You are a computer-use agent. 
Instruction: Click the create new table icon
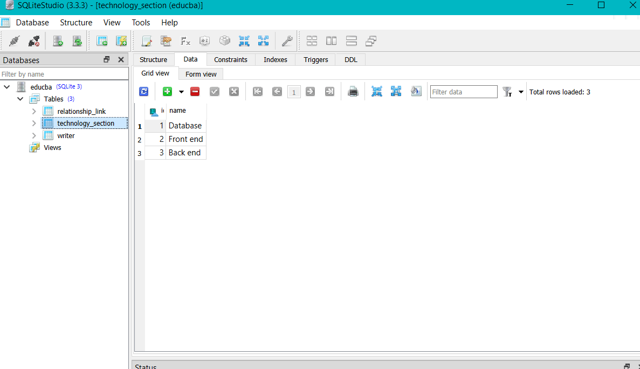tap(101, 41)
